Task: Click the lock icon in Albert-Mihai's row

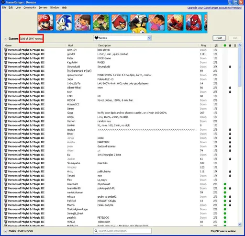Action: point(230,88)
